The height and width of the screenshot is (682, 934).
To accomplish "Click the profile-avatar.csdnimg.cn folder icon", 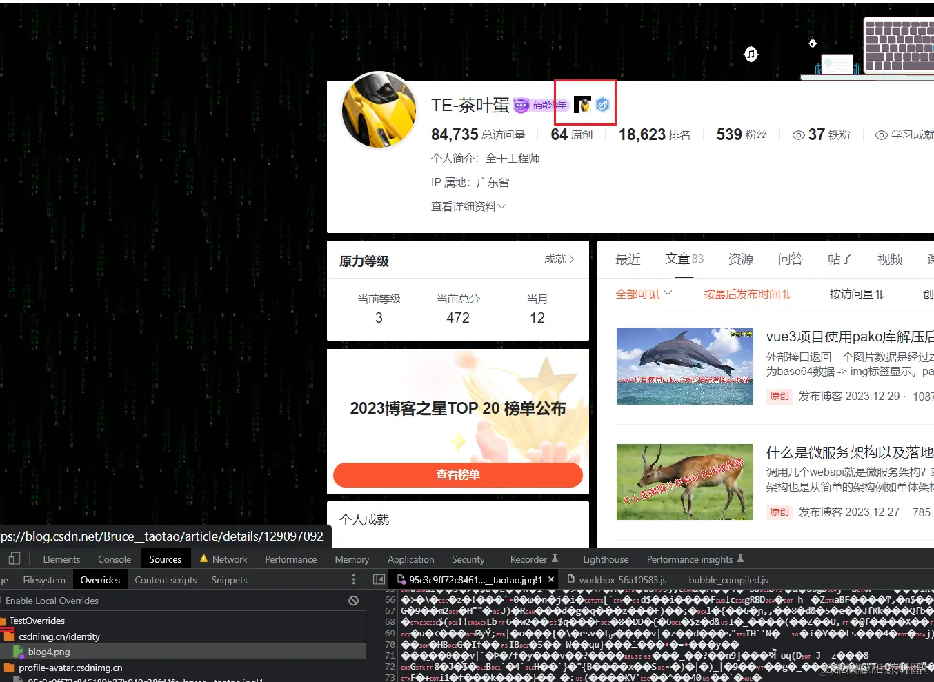I will pos(10,668).
